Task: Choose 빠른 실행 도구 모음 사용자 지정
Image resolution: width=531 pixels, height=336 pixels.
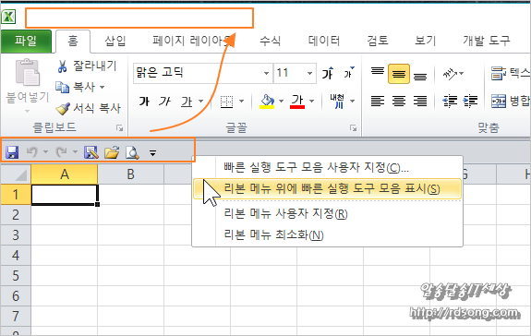Action: point(316,167)
